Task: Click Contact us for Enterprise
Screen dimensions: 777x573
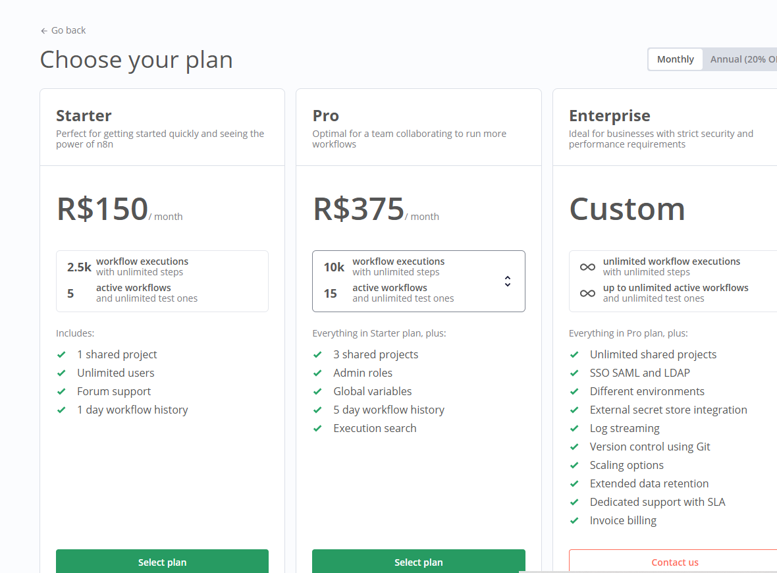Action: click(674, 562)
